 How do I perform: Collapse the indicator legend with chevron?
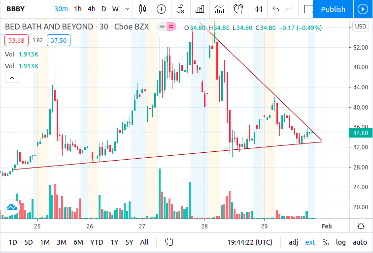[x=12, y=78]
